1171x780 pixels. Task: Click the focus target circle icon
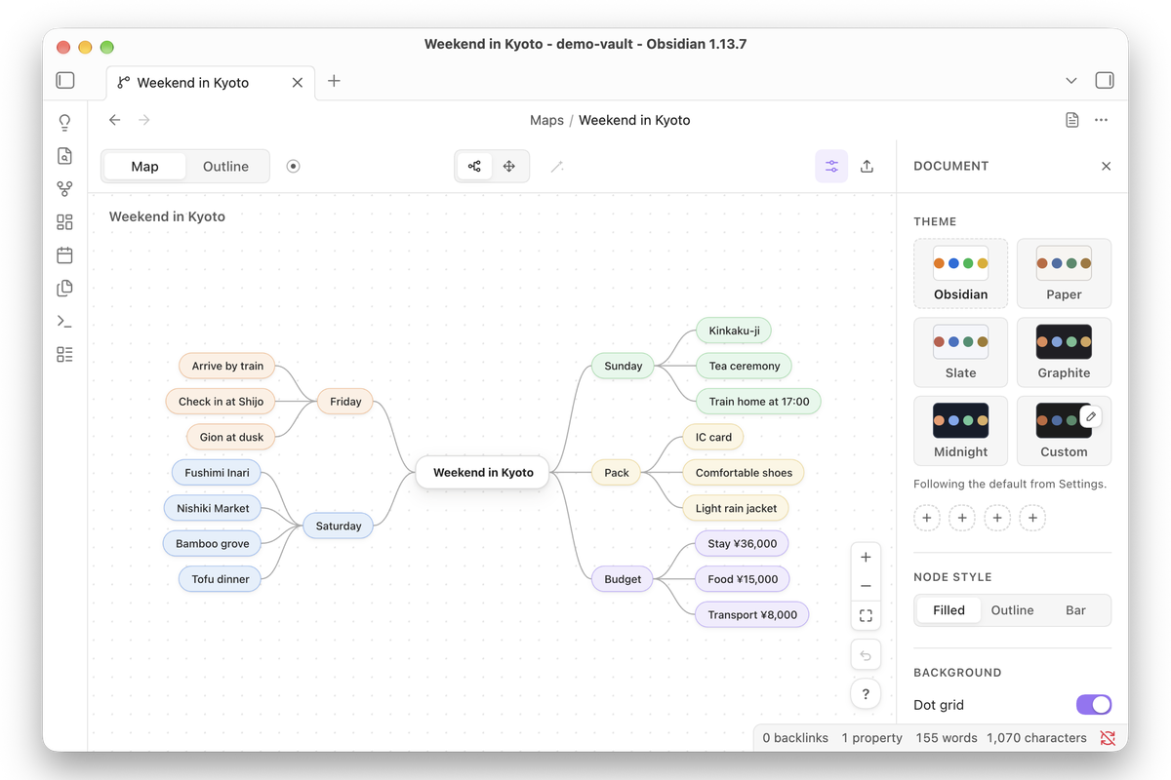tap(293, 167)
